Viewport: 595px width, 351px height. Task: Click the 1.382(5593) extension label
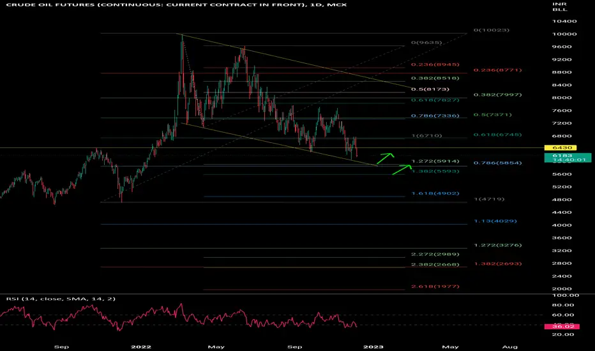coord(435,171)
